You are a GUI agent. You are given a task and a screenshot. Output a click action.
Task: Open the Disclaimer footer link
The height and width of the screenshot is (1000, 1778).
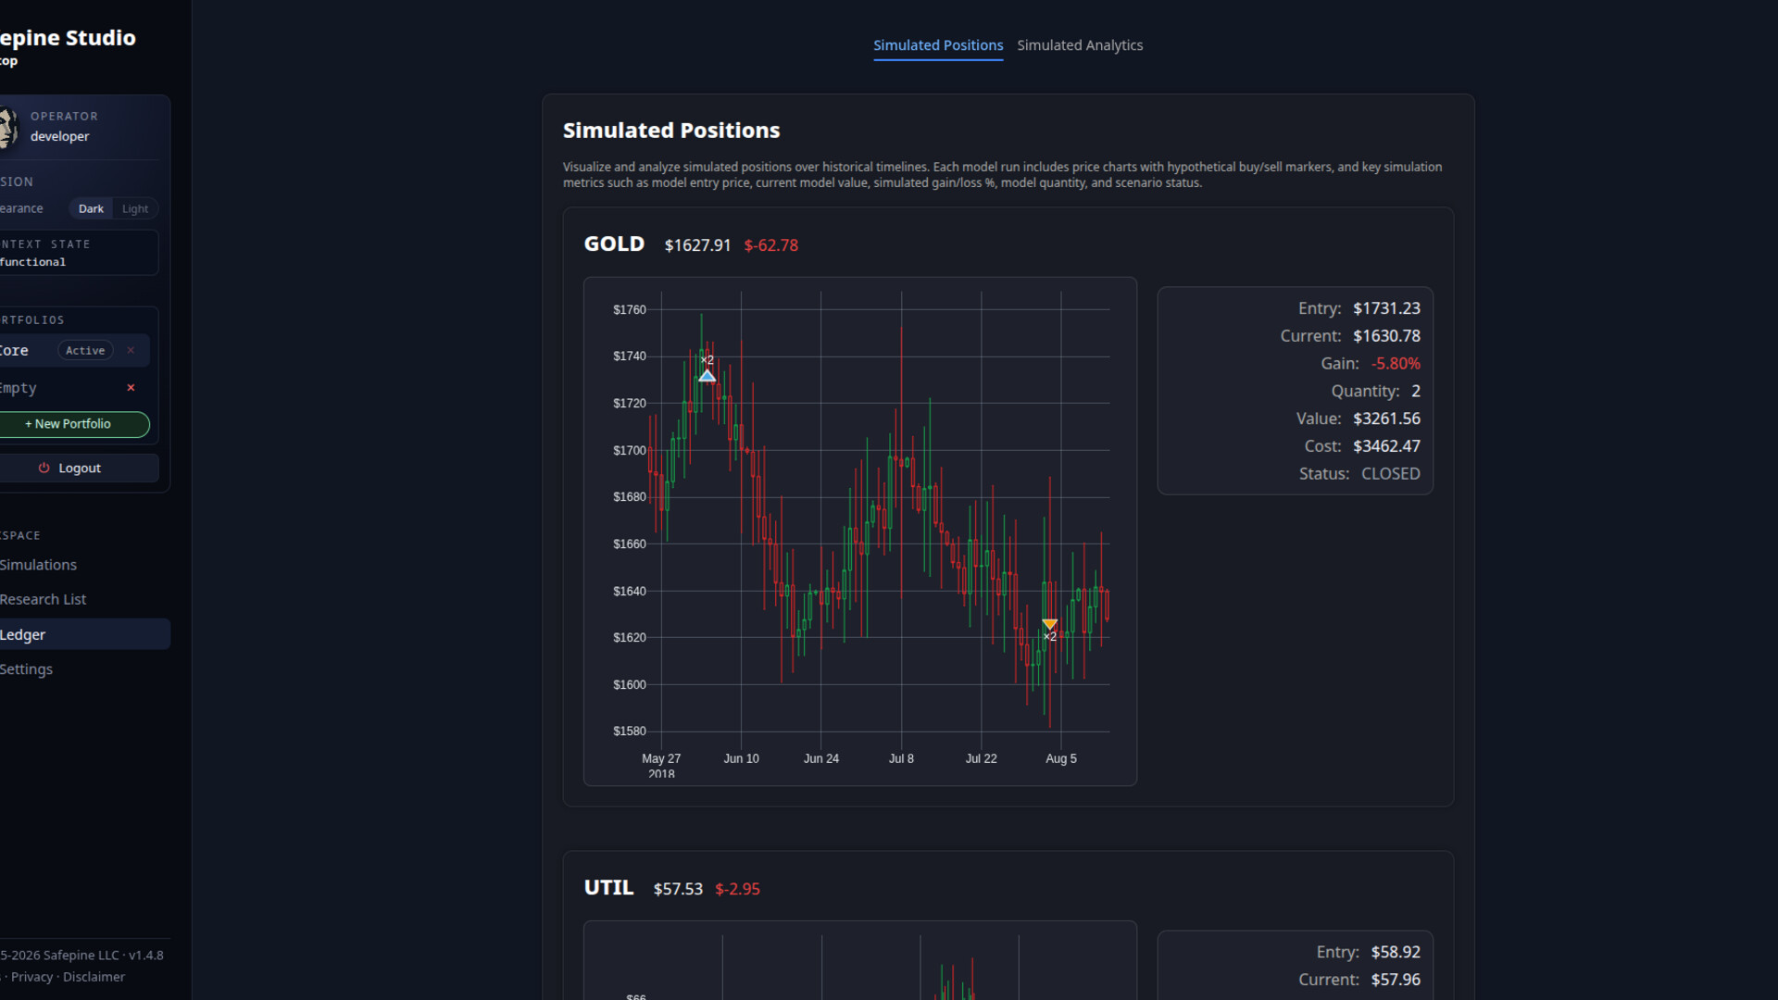coord(94,977)
